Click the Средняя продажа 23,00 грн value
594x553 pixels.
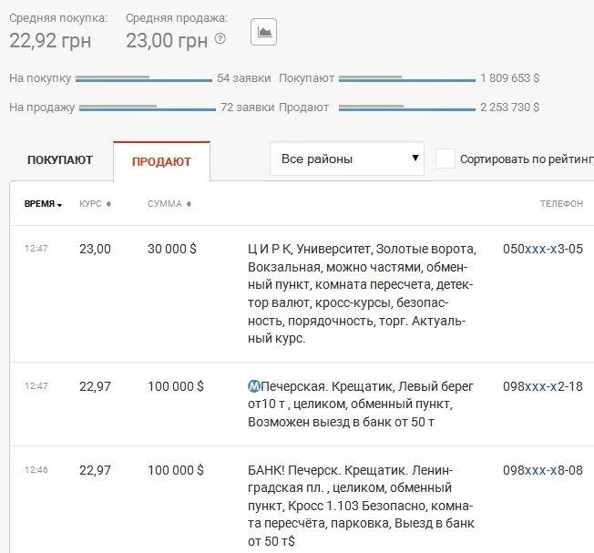tap(167, 40)
